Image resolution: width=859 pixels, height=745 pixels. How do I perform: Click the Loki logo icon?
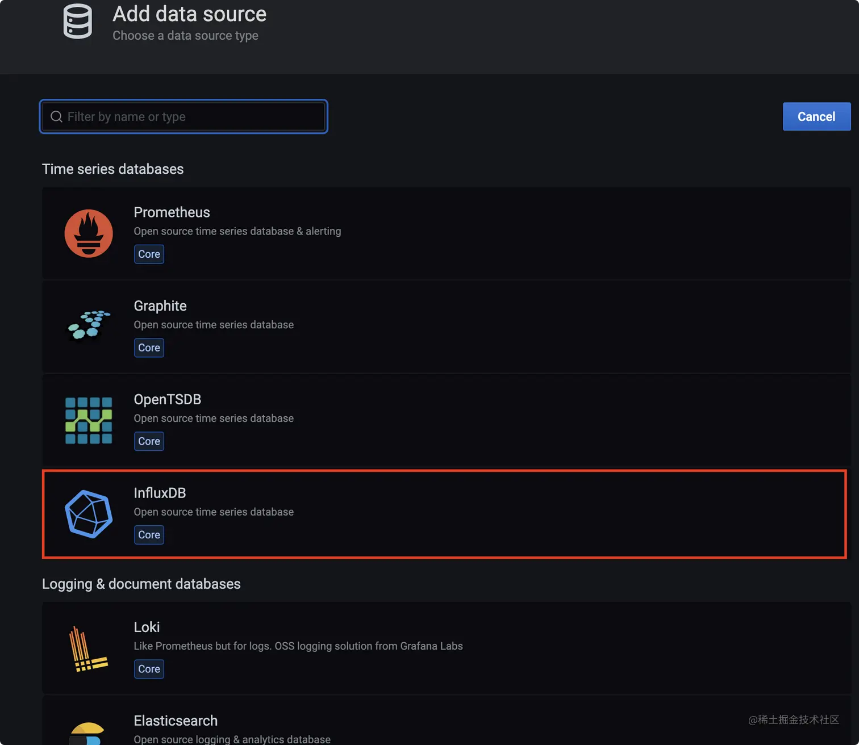[x=87, y=648]
